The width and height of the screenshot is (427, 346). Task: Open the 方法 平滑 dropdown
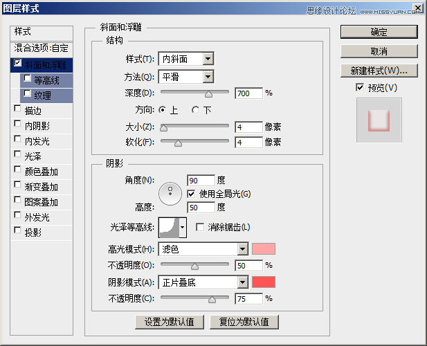186,77
